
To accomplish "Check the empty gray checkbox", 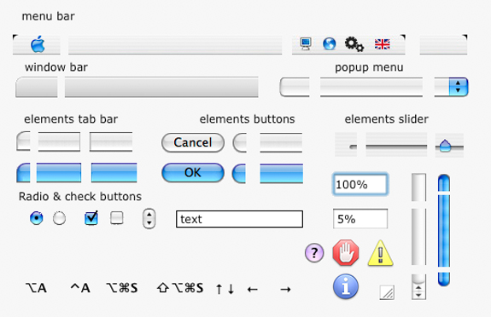I will tap(116, 218).
